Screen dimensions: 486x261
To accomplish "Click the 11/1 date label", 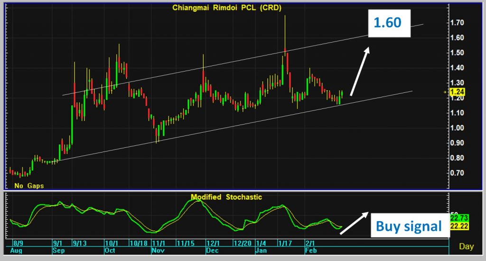I will coord(159,243).
